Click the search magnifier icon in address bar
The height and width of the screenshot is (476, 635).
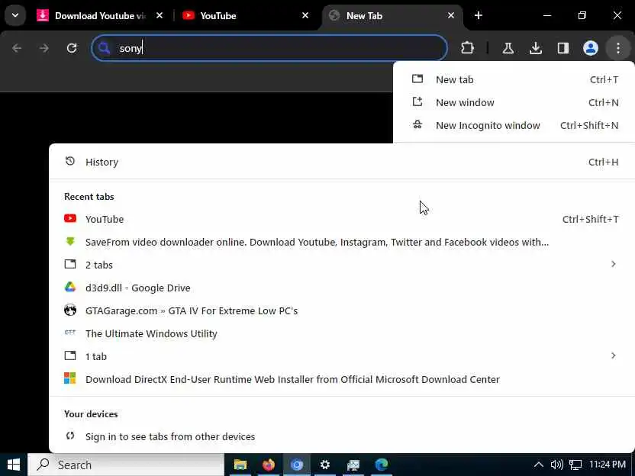coord(105,48)
